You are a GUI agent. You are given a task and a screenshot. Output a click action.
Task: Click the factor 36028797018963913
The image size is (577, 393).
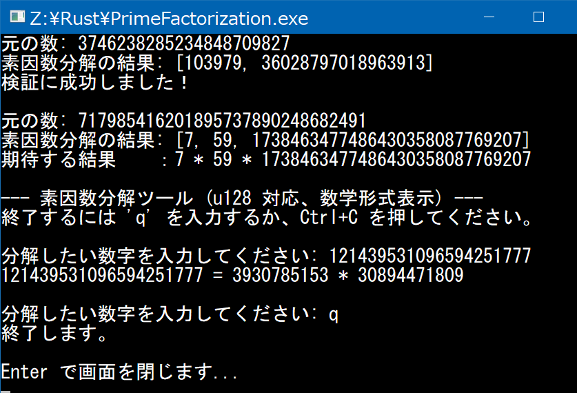point(341,63)
